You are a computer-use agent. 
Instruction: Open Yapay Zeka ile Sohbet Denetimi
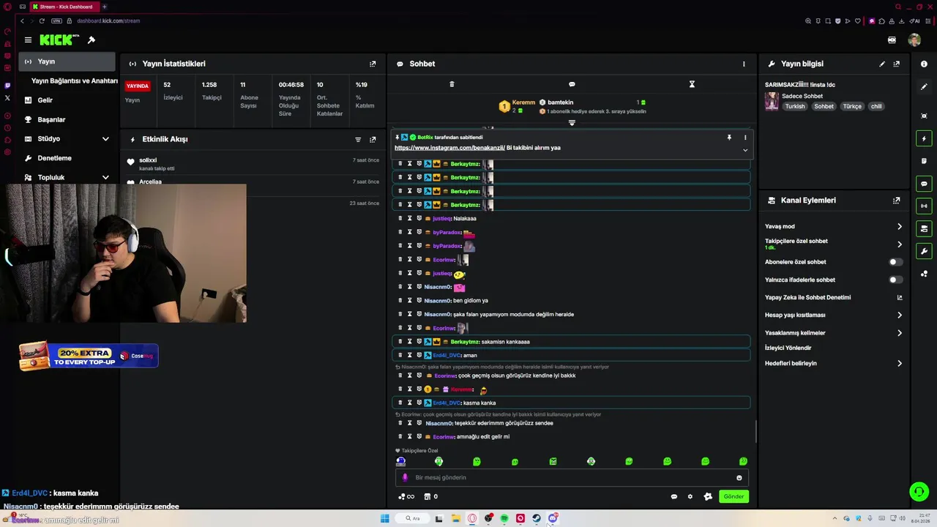pos(807,298)
